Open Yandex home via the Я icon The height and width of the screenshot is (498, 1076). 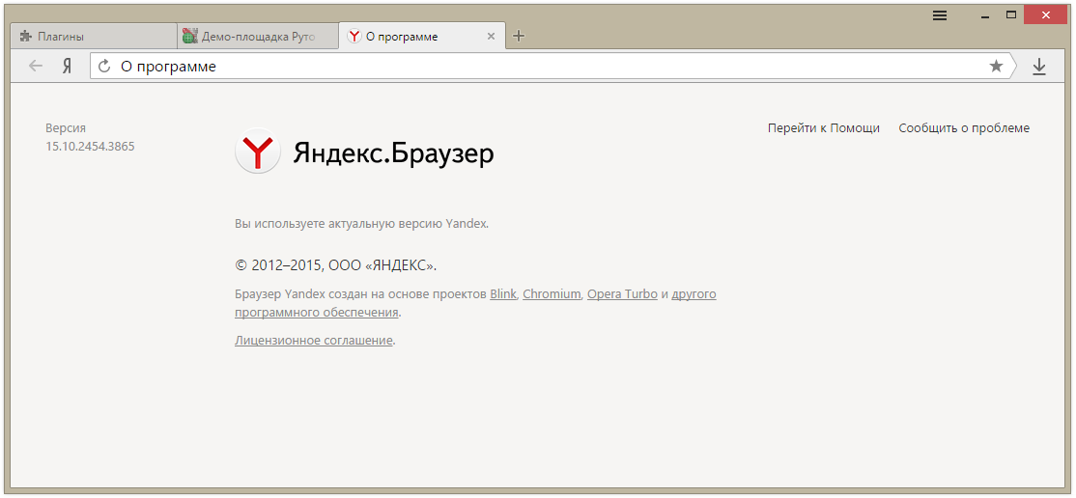pos(67,67)
